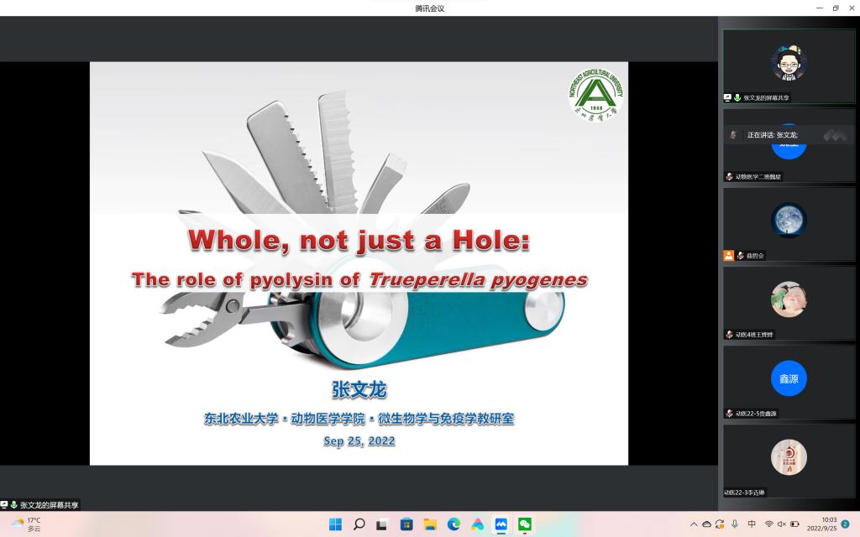
Task: Expand hidden system tray icons chevron
Action: coord(694,524)
